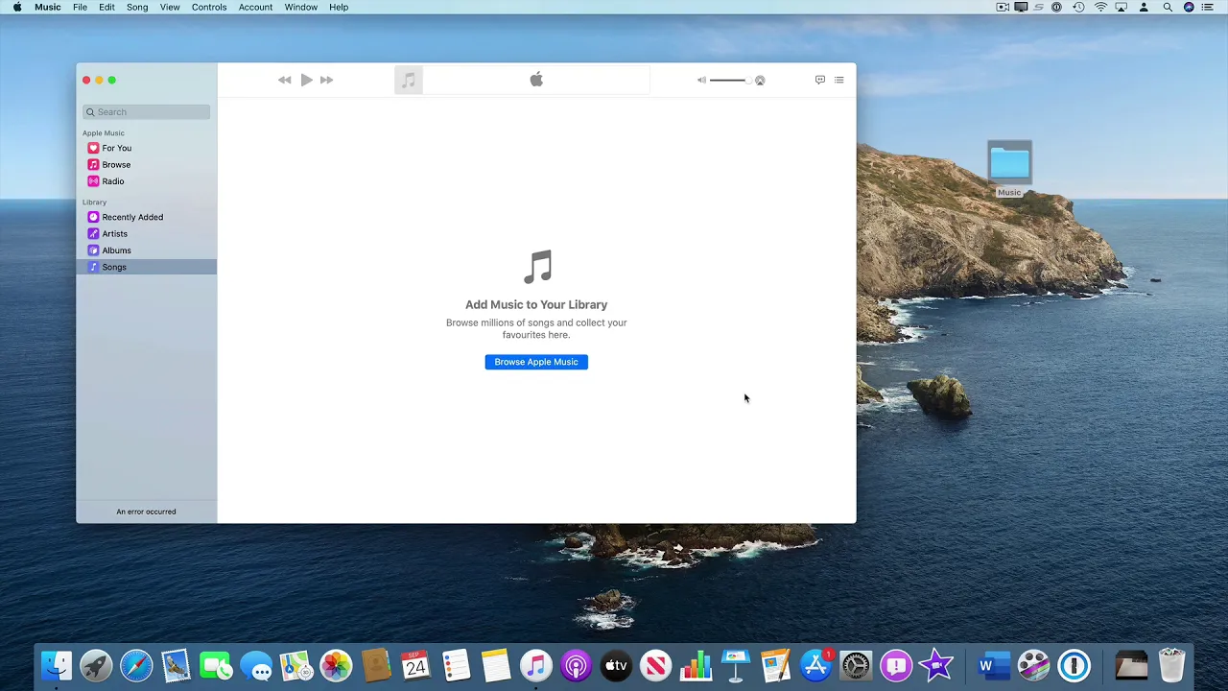
Task: Open Spotlight search in menu bar
Action: [1167, 7]
